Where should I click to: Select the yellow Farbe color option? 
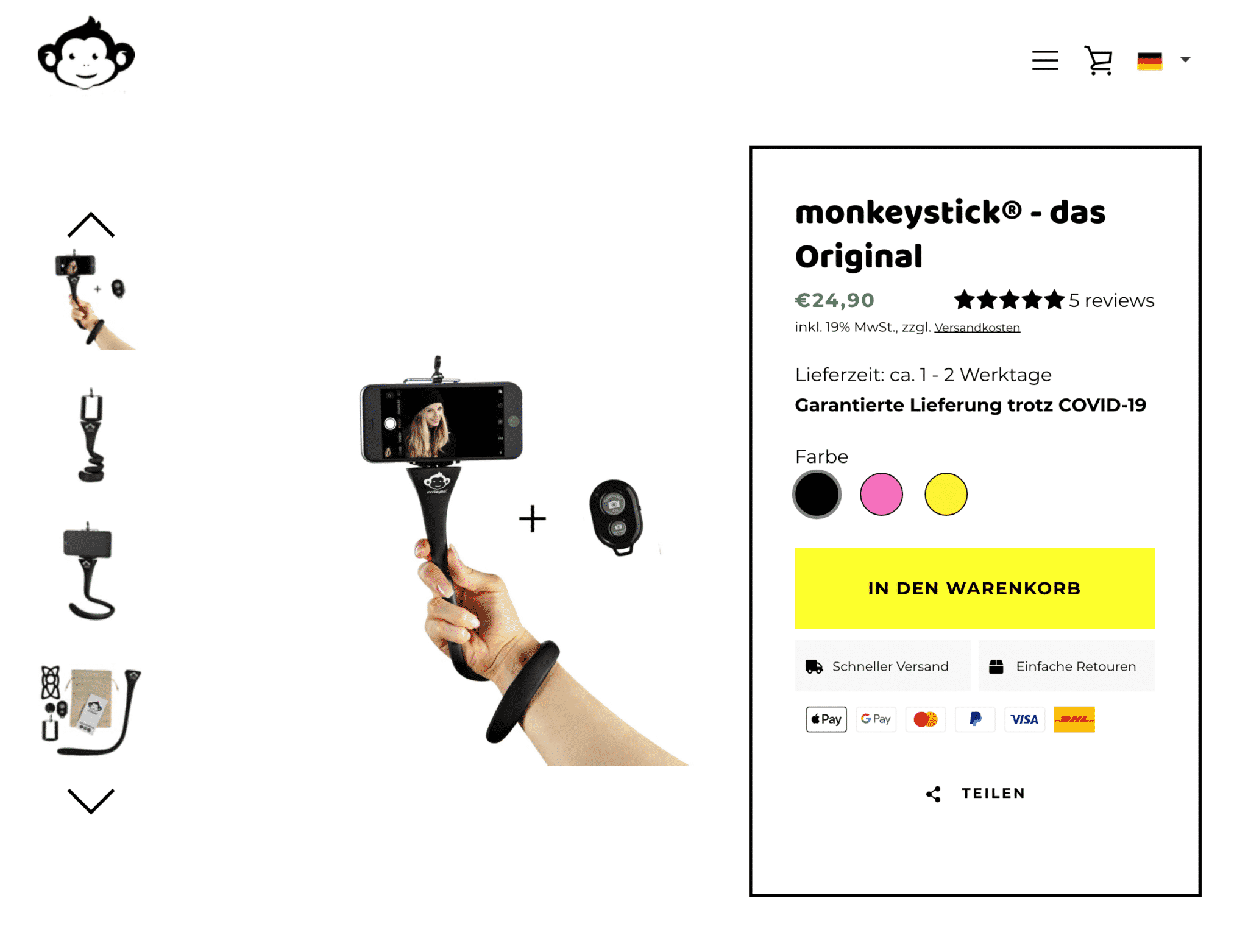click(946, 494)
